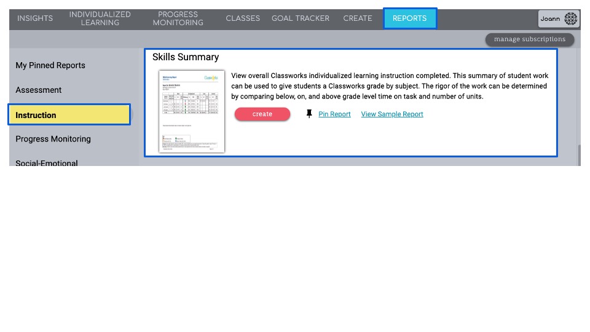Select Progress Monitoring in sidebar

[x=53, y=139]
